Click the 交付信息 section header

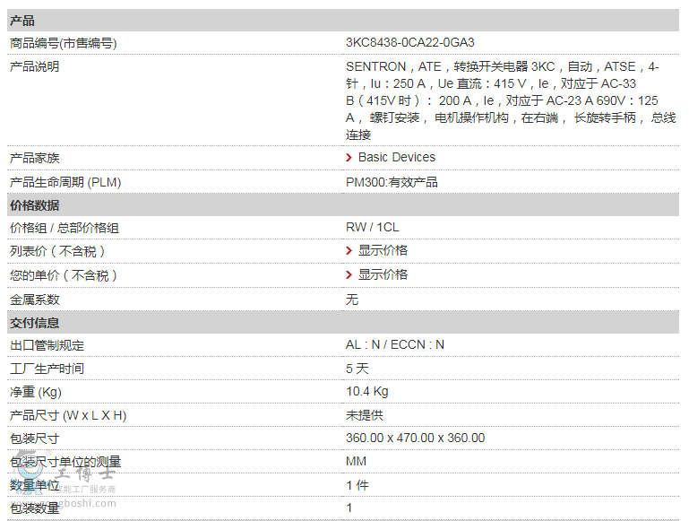click(x=34, y=322)
